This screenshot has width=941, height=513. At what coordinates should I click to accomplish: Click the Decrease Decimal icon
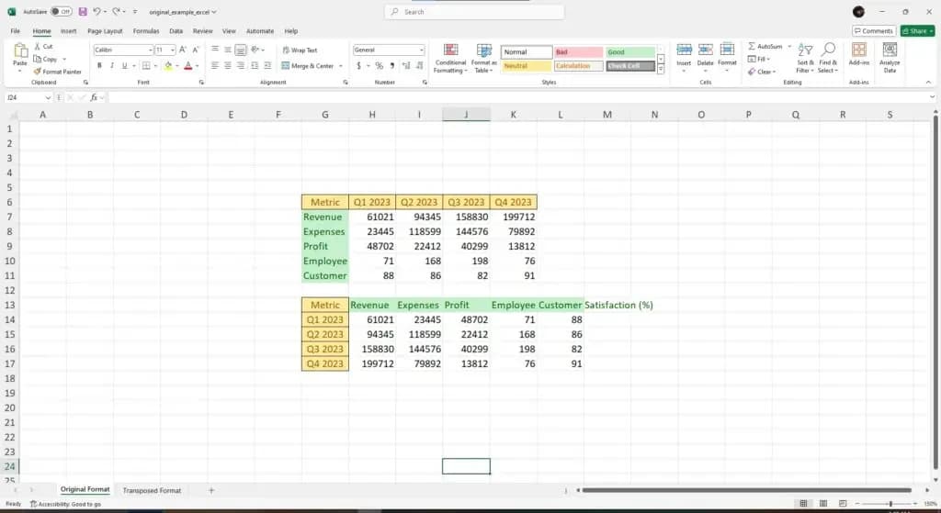419,65
